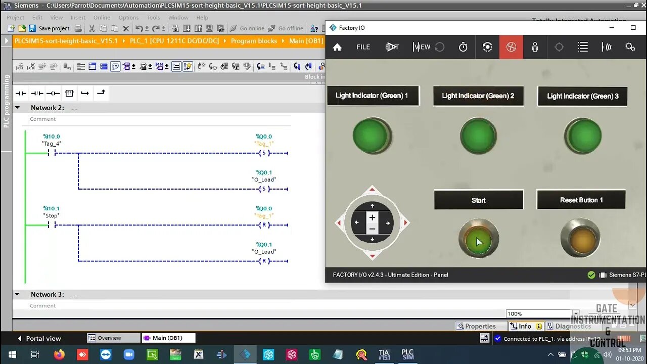
Task: Click the Redo arrow icon
Action: (x=156, y=28)
